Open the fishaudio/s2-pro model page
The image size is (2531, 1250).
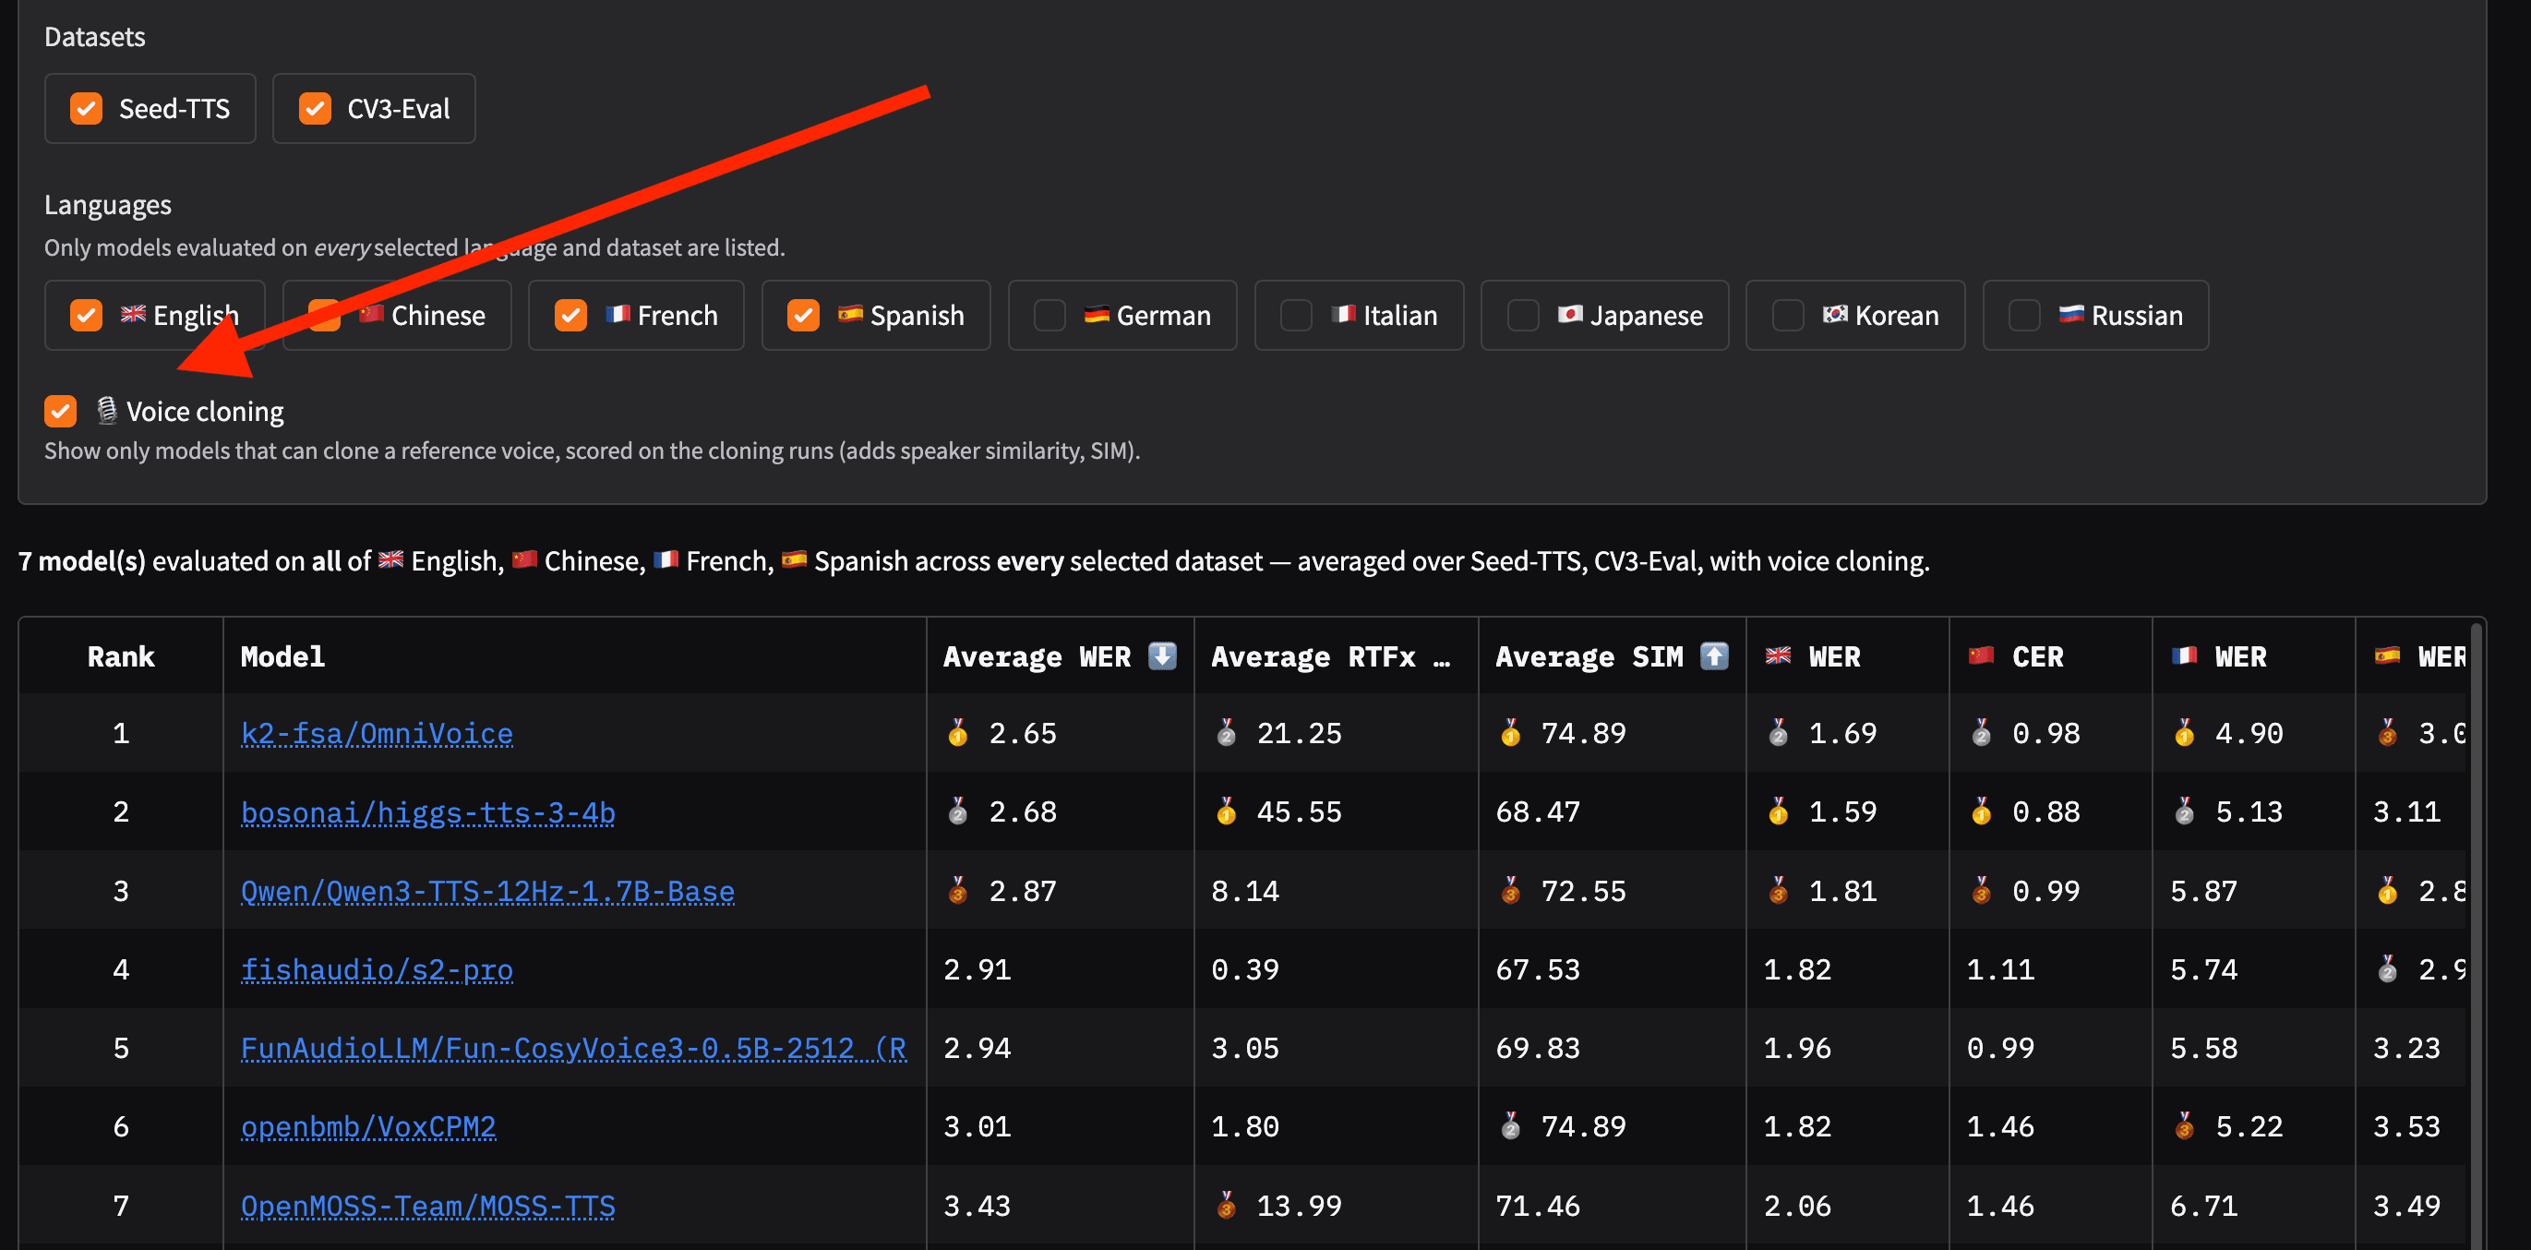tap(378, 969)
